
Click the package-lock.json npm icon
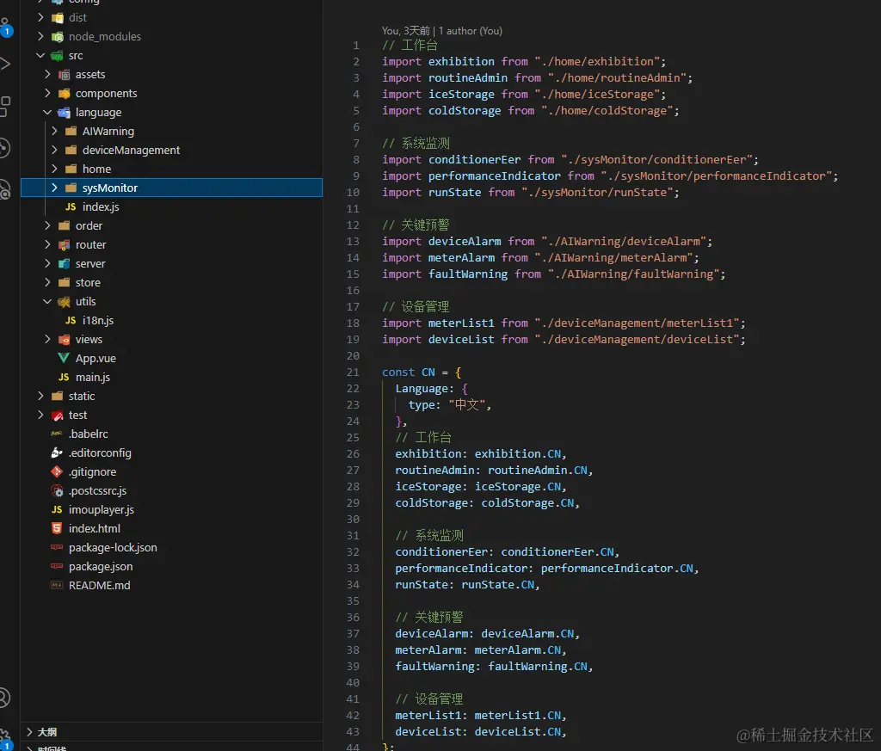click(57, 547)
